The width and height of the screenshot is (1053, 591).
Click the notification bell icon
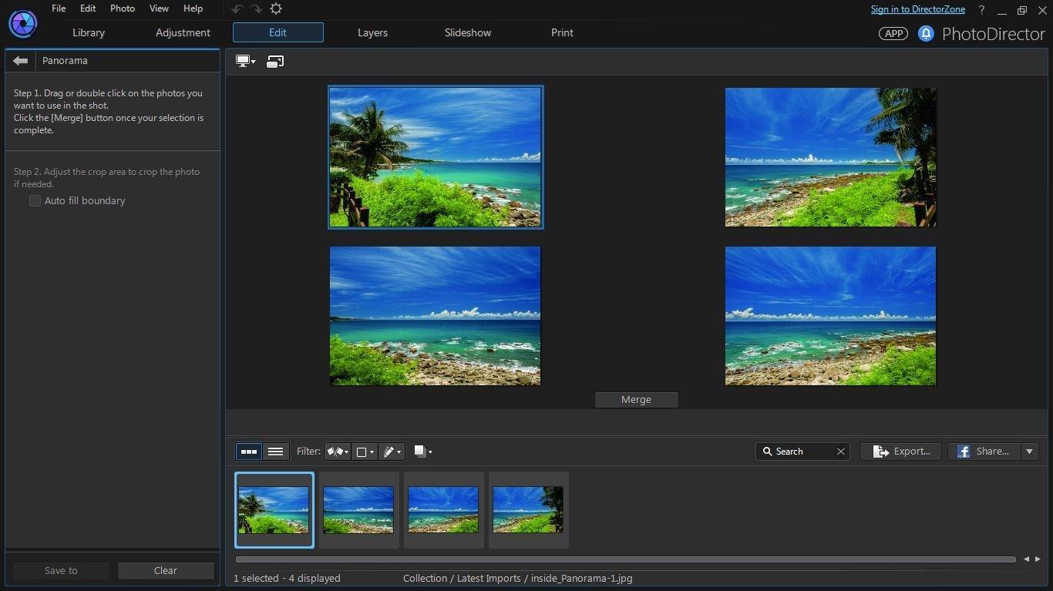click(926, 33)
